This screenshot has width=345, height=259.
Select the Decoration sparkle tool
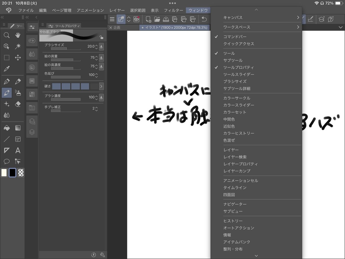point(7,104)
